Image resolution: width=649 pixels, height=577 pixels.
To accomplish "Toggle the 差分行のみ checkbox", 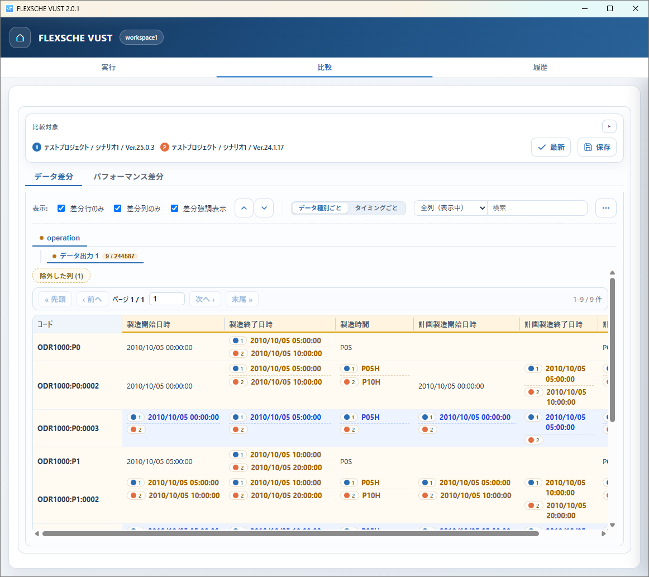I will pos(61,209).
